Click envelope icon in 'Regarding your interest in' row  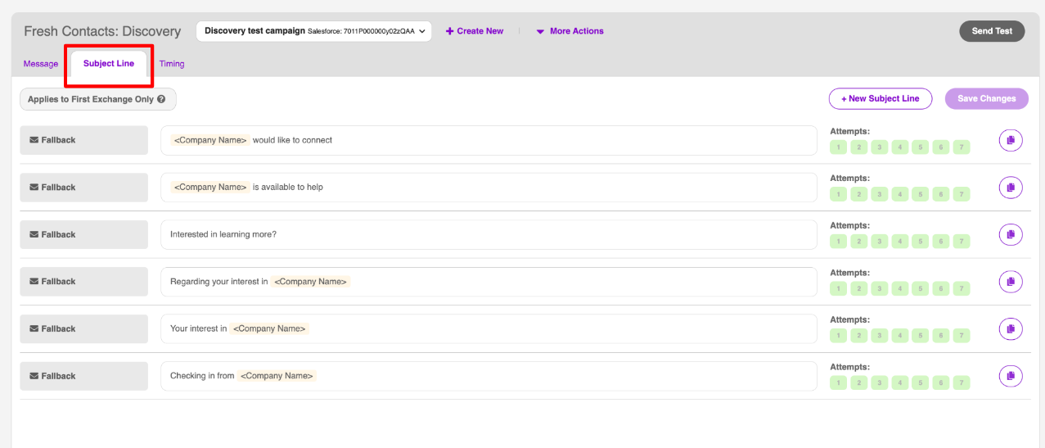34,282
